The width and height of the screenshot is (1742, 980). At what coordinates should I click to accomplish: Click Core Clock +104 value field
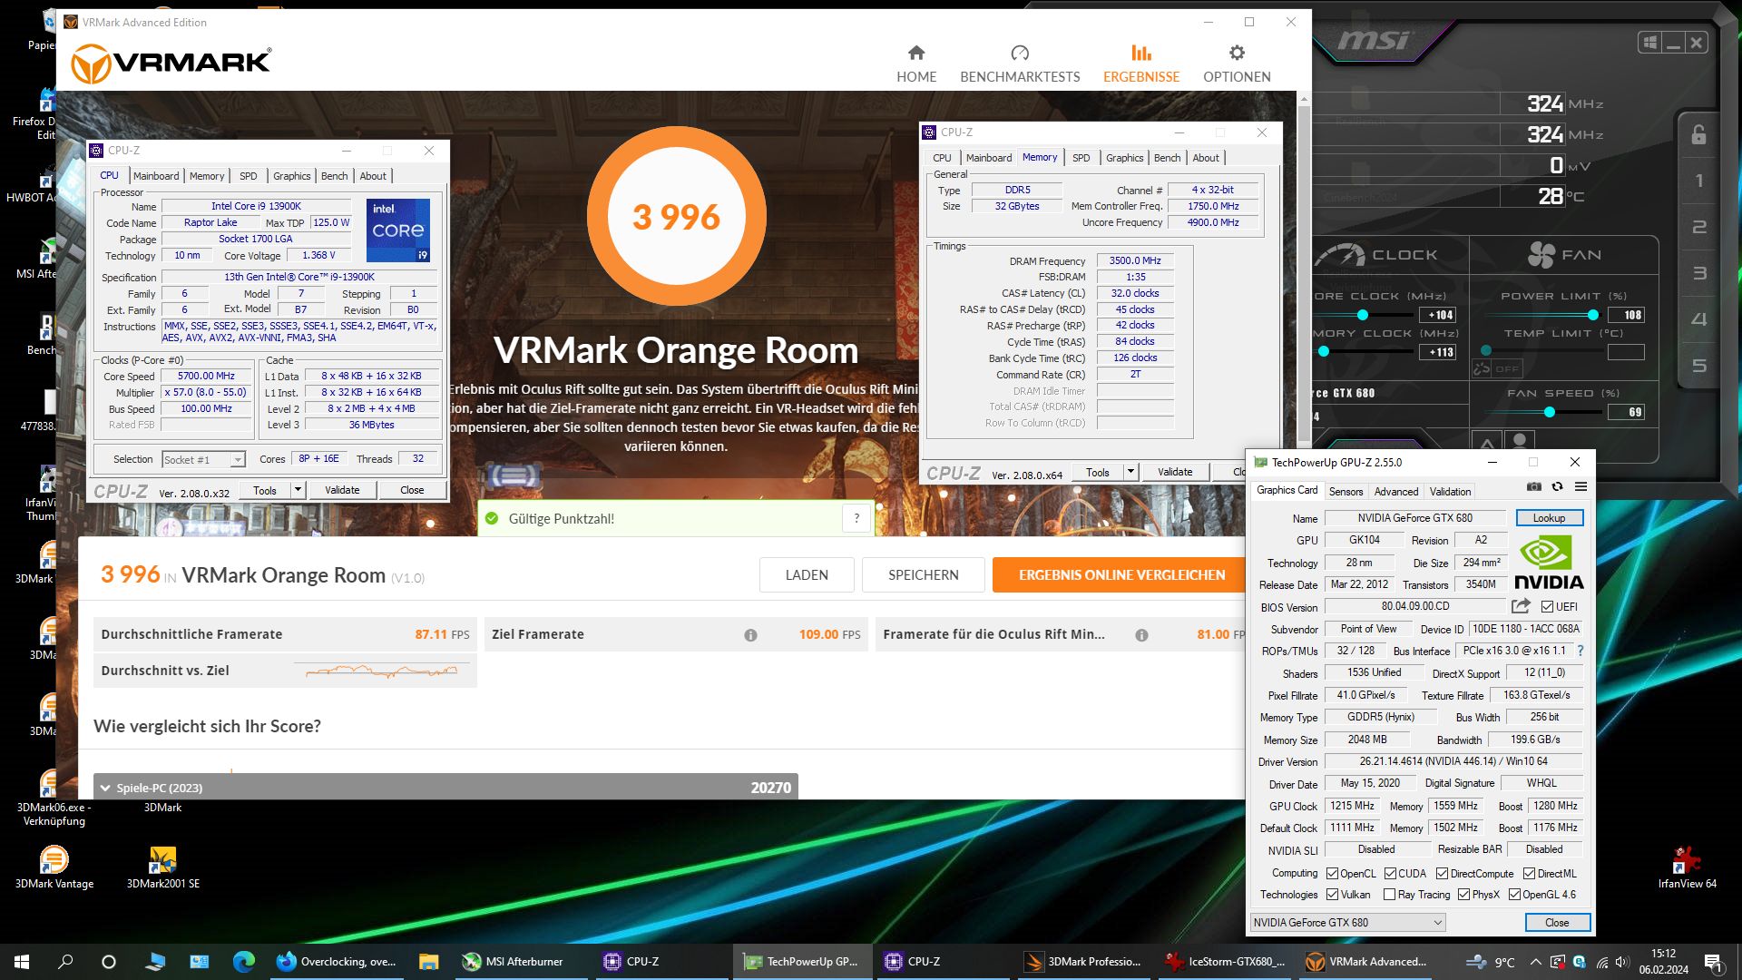[x=1437, y=315]
